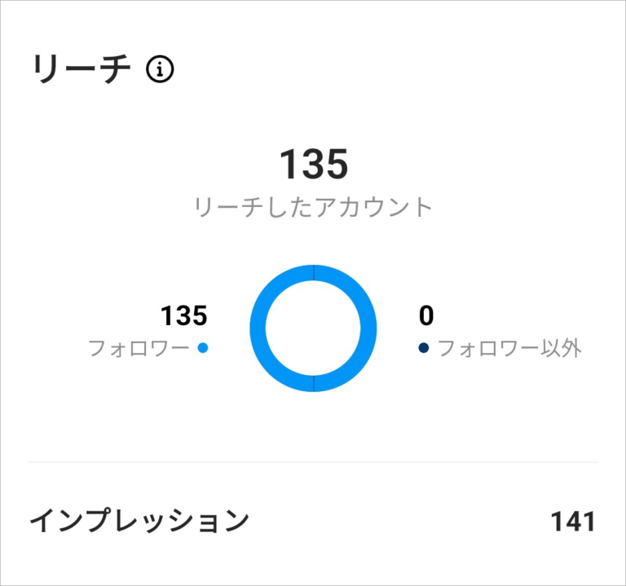Viewport: 626px width, 586px height.
Task: Click the white center of the donut chart
Action: pos(314,328)
